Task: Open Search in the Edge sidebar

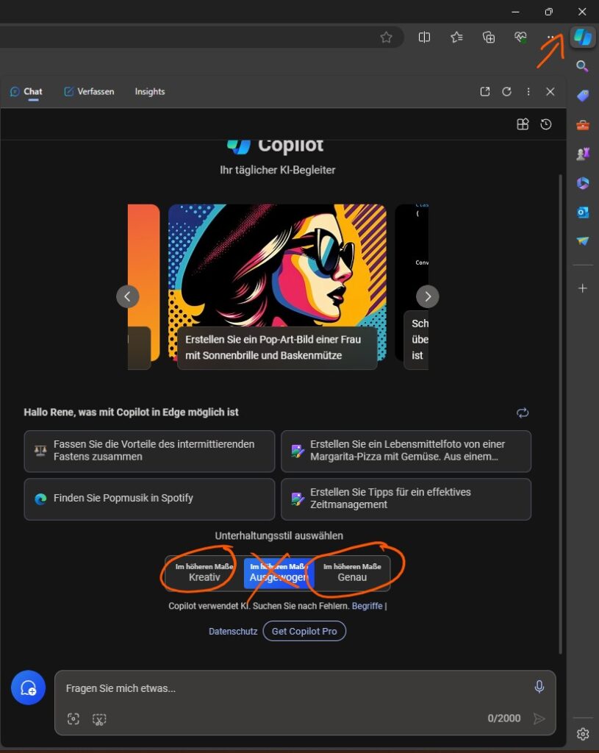Action: [583, 65]
